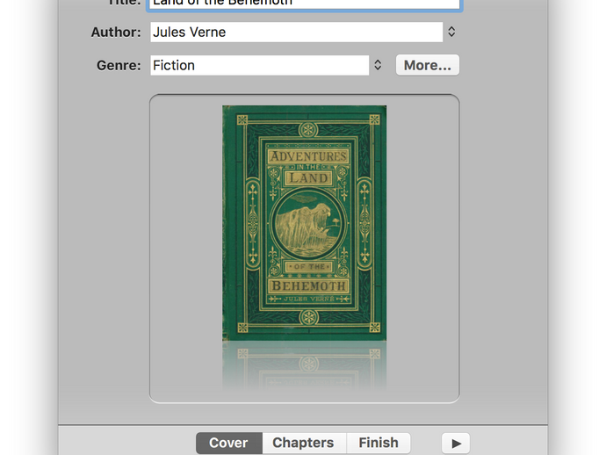This screenshot has width=606, height=455.
Task: Click the play arrow button
Action: [x=456, y=443]
